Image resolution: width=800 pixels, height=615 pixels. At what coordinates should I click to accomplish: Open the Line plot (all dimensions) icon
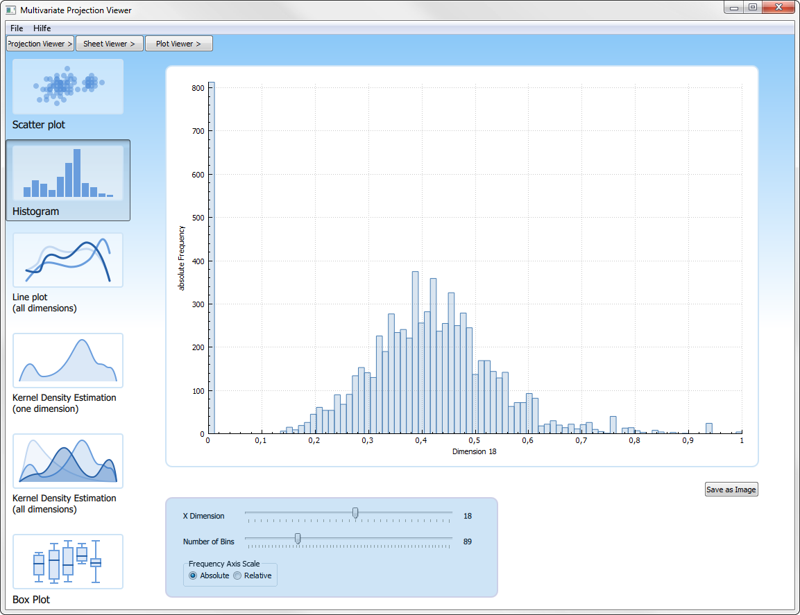point(68,260)
